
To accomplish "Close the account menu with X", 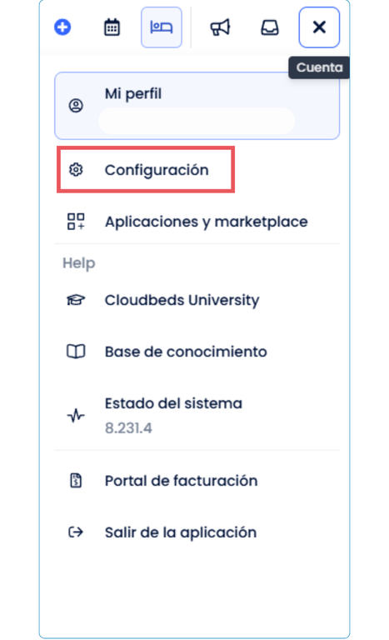I will point(319,27).
